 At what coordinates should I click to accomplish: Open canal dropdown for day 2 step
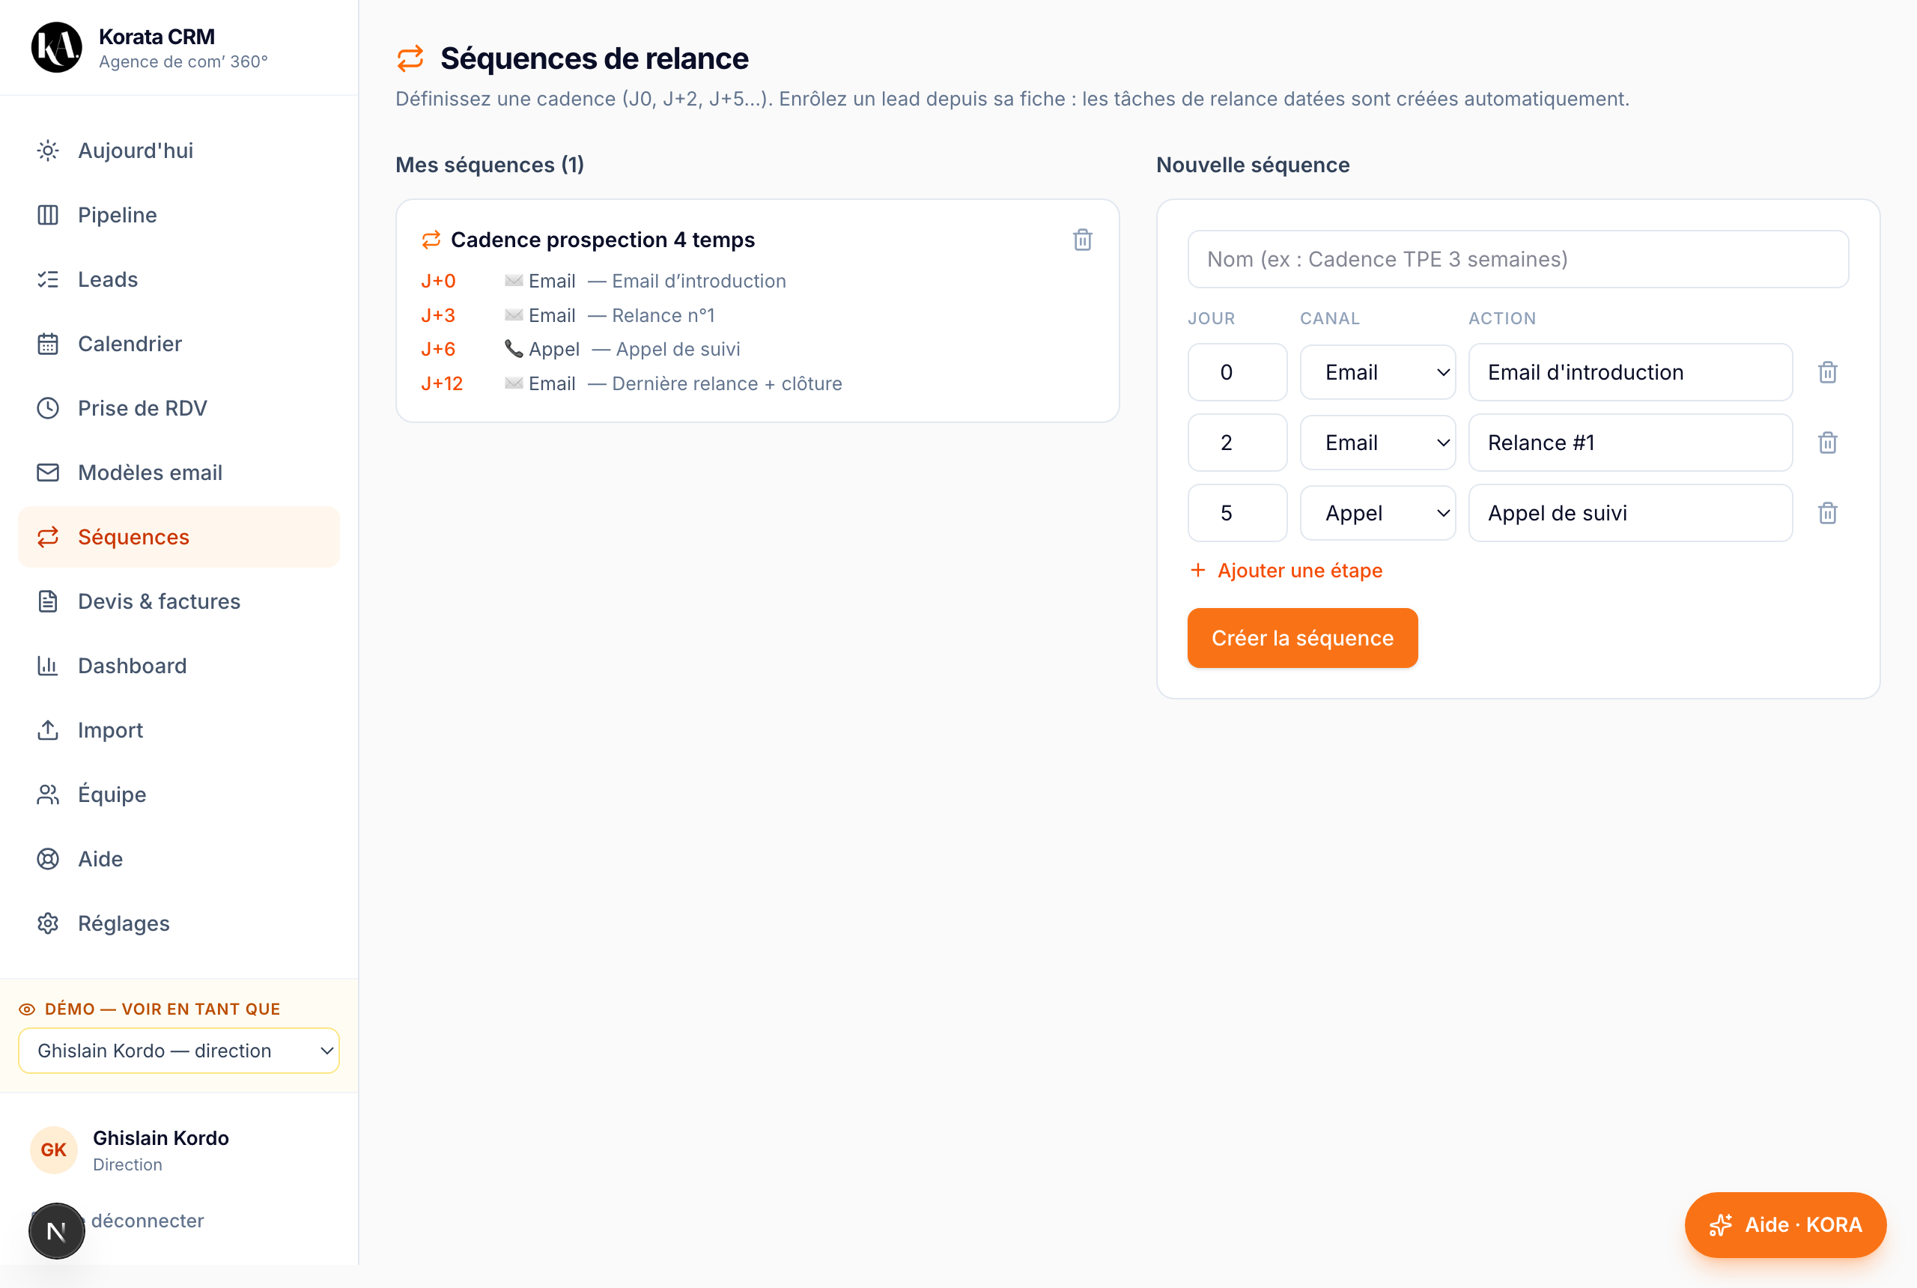(1377, 443)
